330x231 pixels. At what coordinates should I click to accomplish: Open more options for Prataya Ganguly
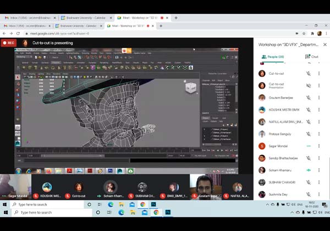pyautogui.click(x=319, y=134)
